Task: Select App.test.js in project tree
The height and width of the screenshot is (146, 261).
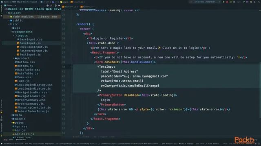Action: 23,134
